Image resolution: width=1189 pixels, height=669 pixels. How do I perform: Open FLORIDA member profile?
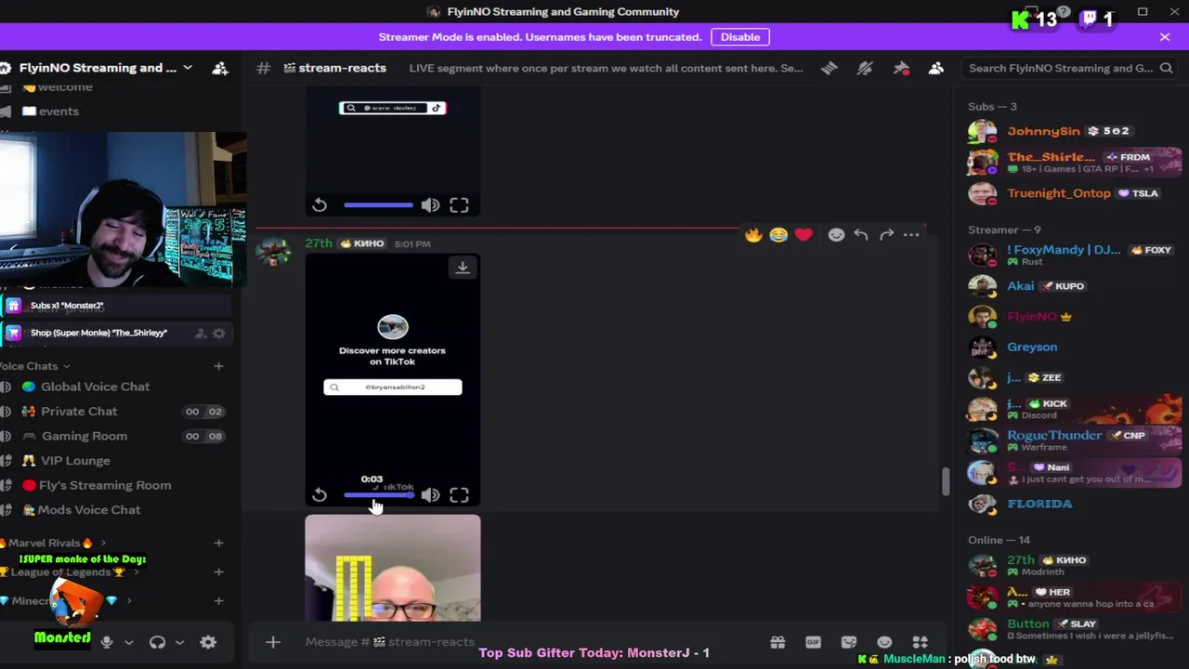(1074, 504)
